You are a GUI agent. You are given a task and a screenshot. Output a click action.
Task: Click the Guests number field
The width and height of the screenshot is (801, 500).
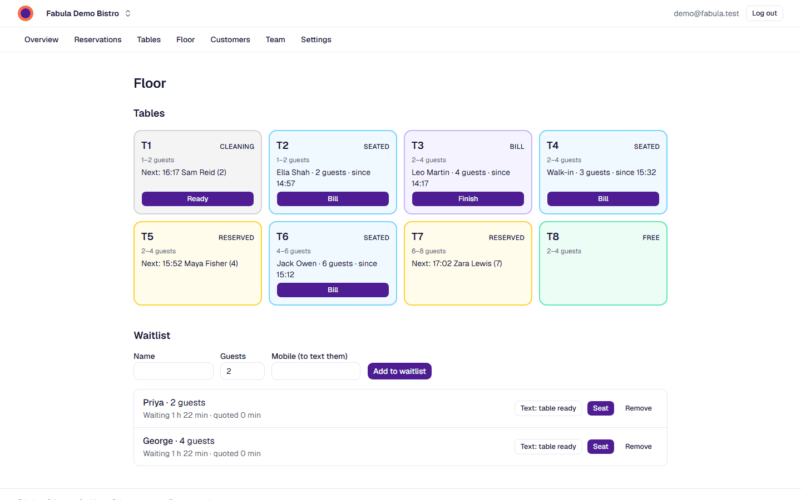[243, 371]
